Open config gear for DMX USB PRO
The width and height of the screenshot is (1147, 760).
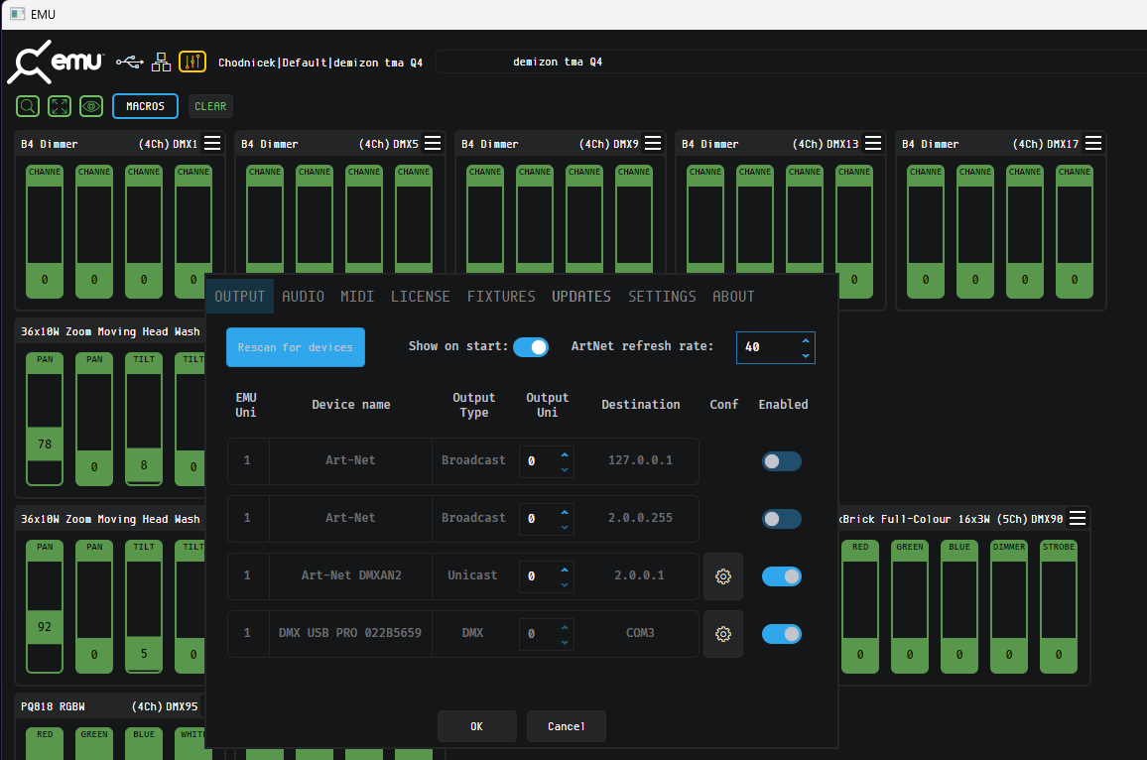[723, 634]
